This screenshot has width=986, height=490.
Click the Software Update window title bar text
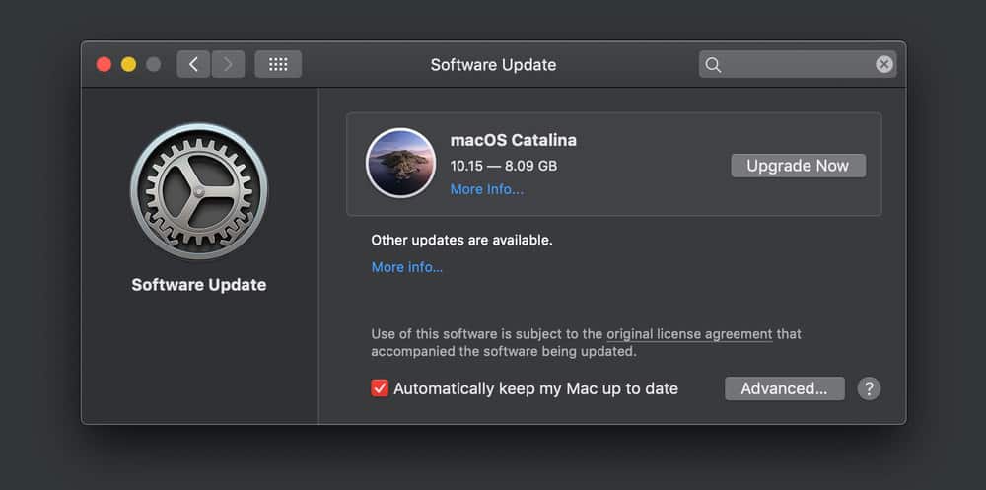click(493, 65)
